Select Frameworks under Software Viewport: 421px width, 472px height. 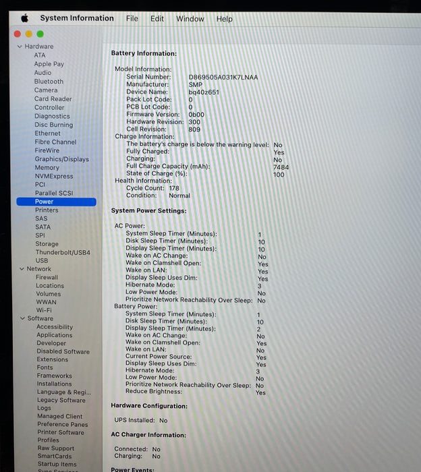55,376
